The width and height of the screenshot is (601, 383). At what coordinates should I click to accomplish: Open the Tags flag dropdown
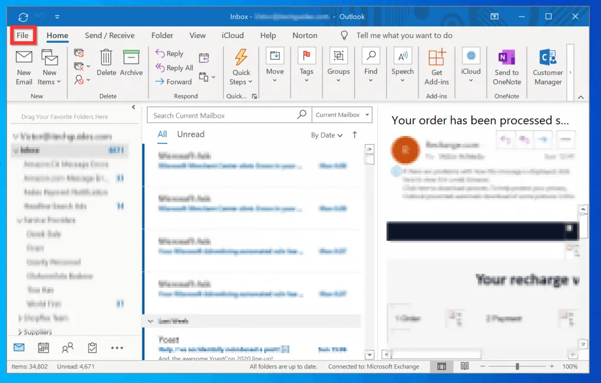coord(306,65)
